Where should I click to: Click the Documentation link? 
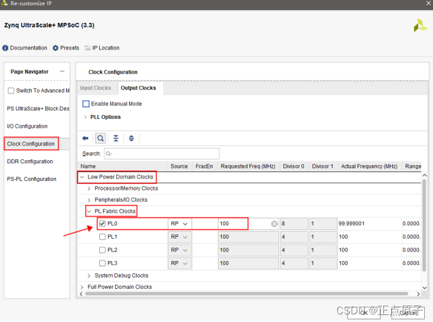coord(29,48)
